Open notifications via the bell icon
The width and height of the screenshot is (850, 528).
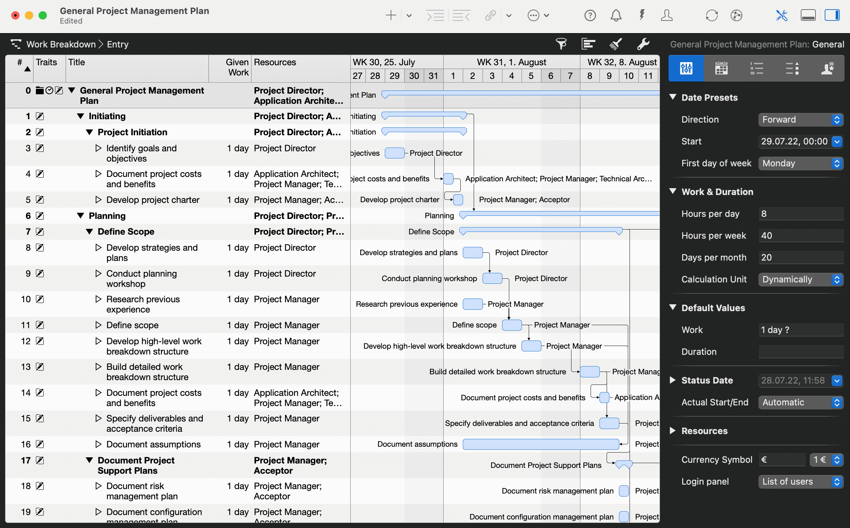pyautogui.click(x=616, y=15)
